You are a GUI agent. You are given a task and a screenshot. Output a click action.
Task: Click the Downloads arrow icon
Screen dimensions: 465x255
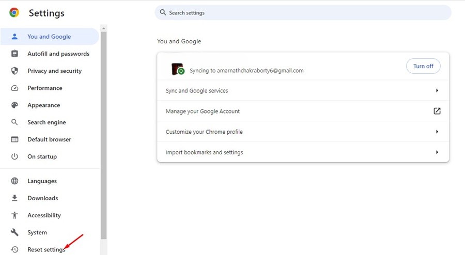click(x=14, y=198)
